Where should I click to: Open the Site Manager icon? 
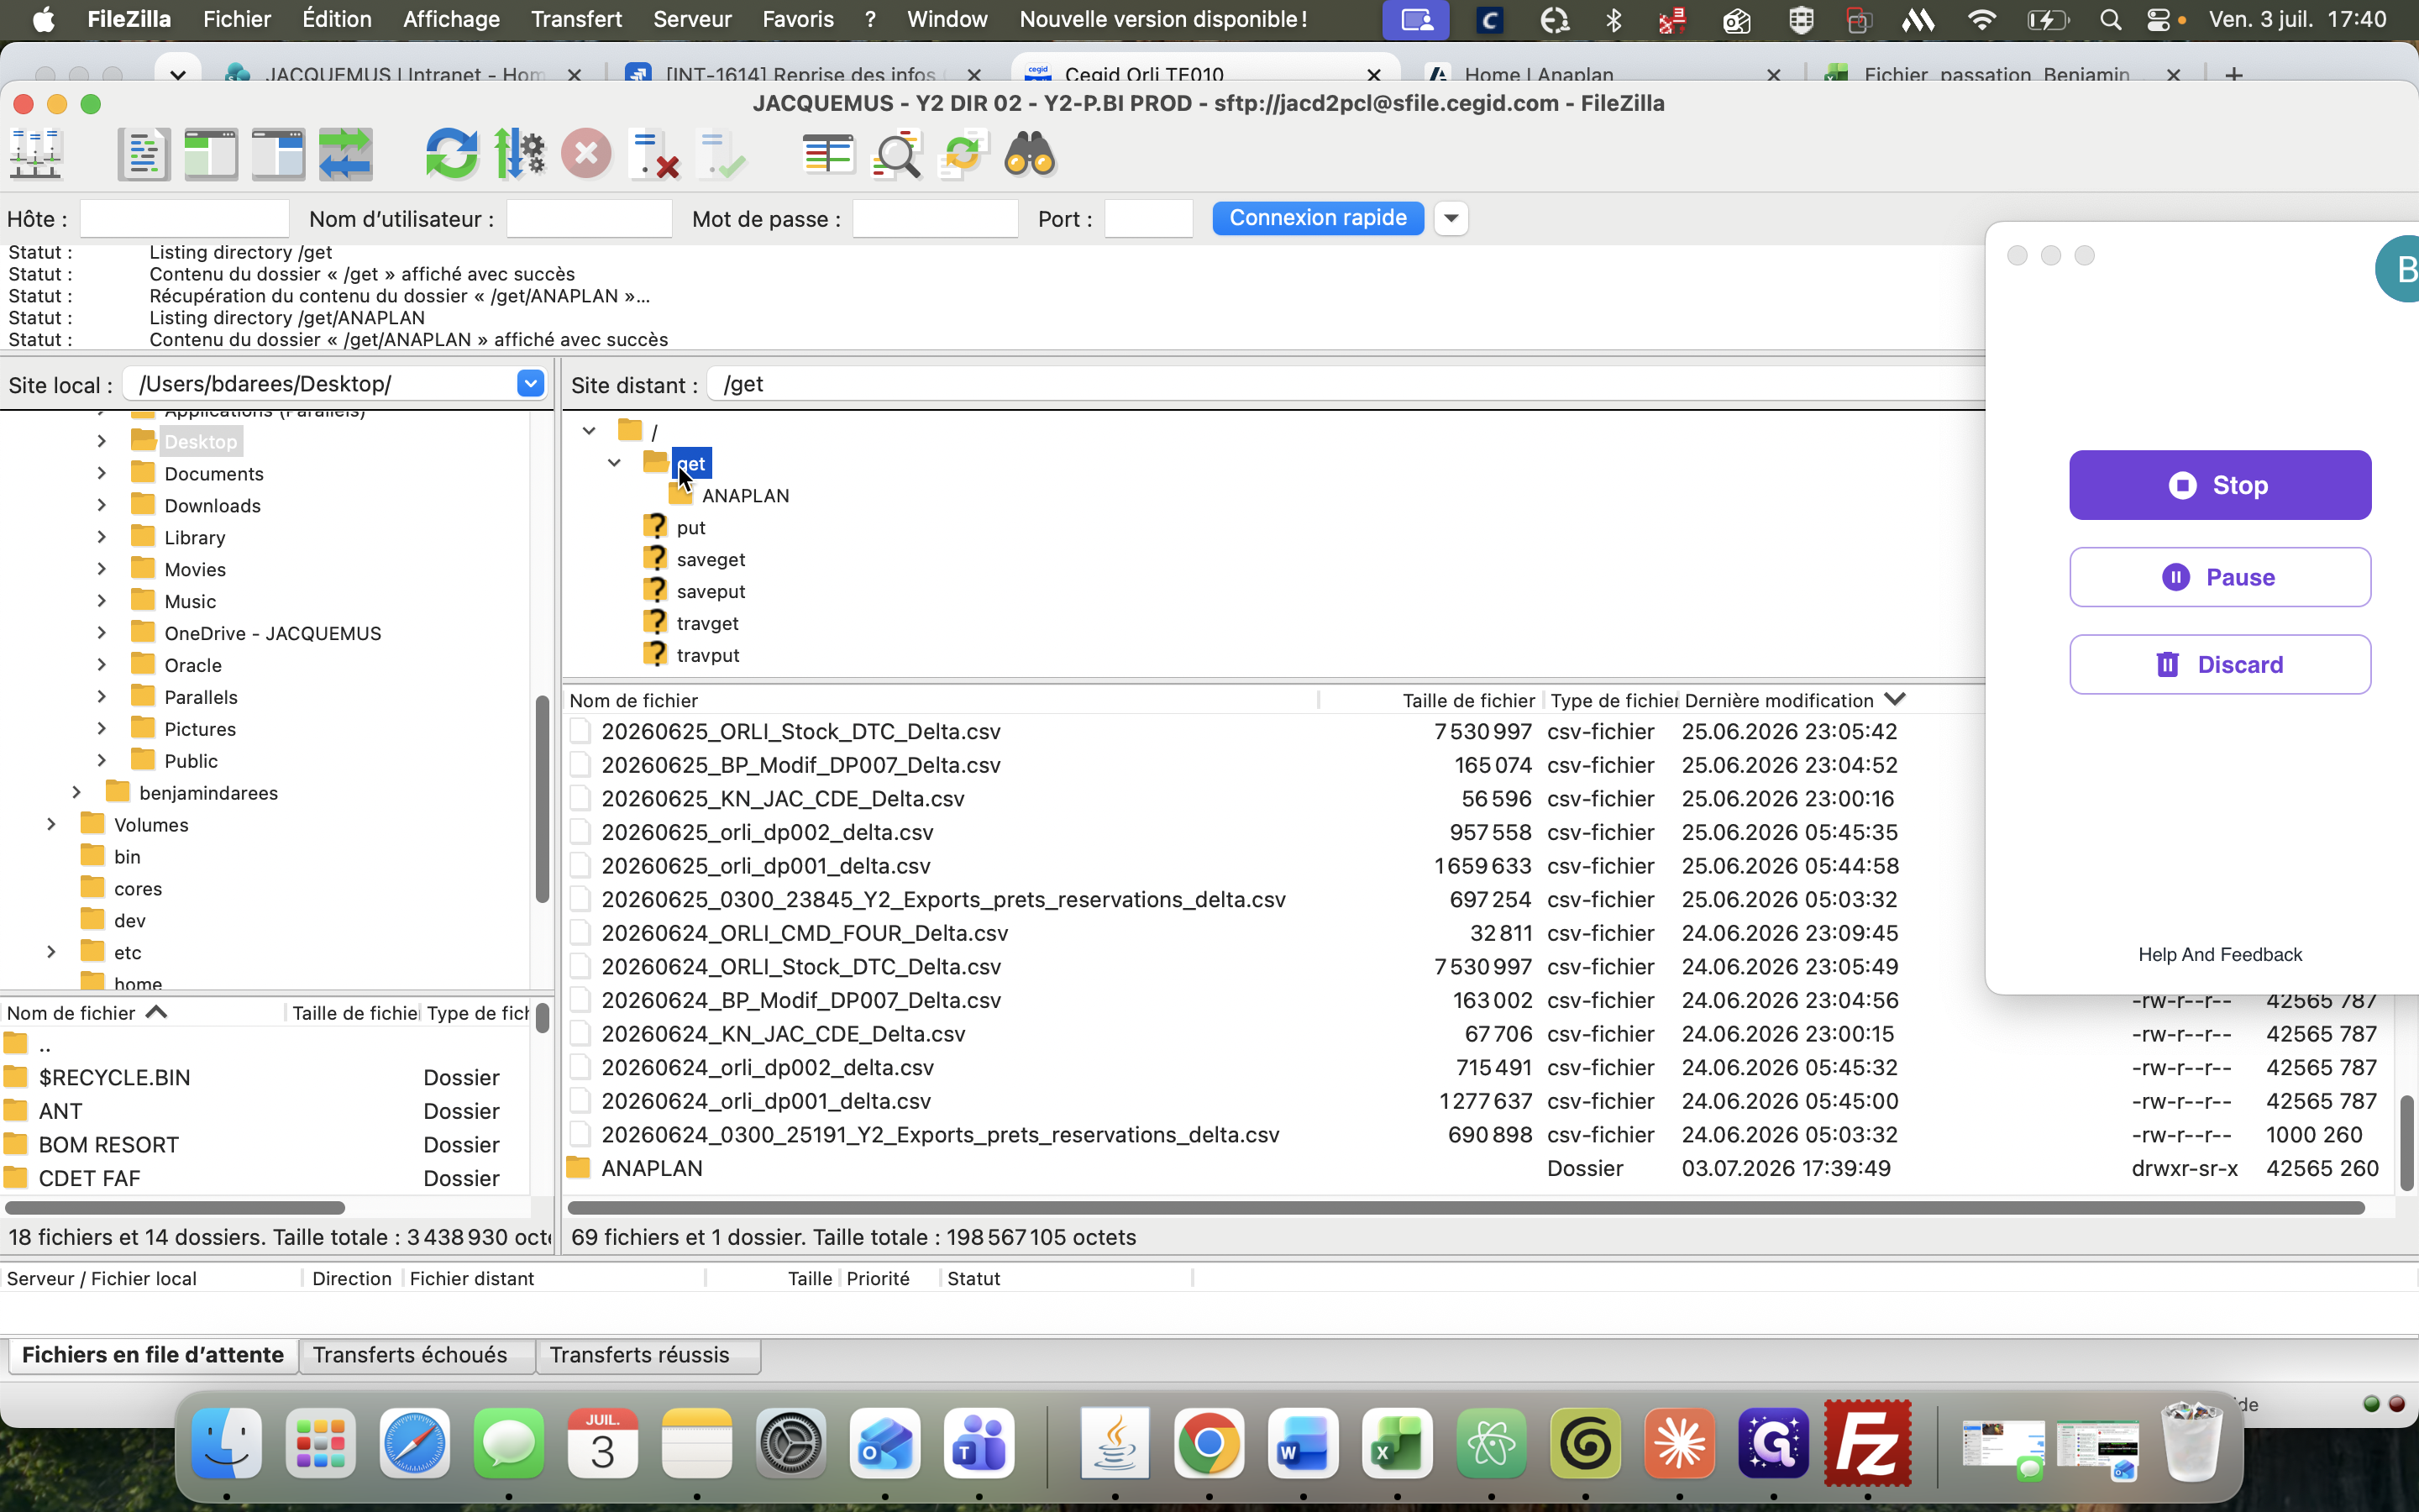click(36, 155)
